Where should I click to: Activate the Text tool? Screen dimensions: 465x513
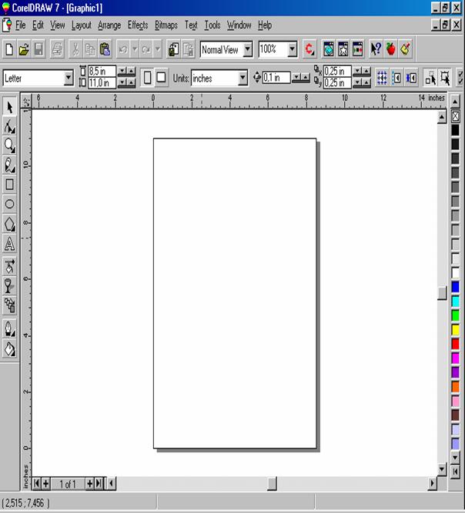[10, 245]
